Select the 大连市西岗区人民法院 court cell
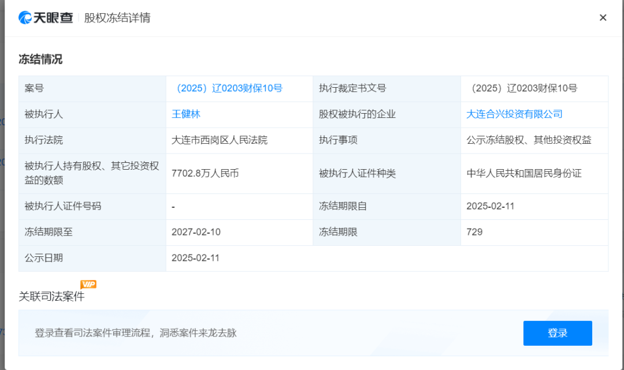 pos(220,140)
